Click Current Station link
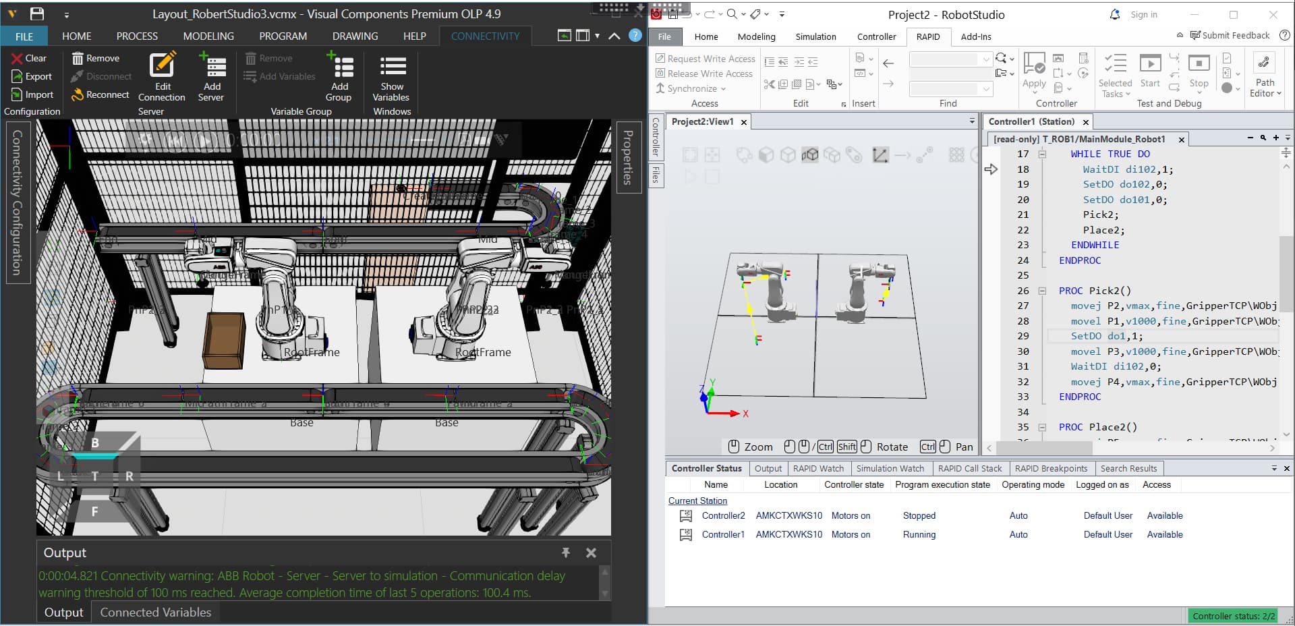Screen dimensions: 1295x626 click(697, 501)
